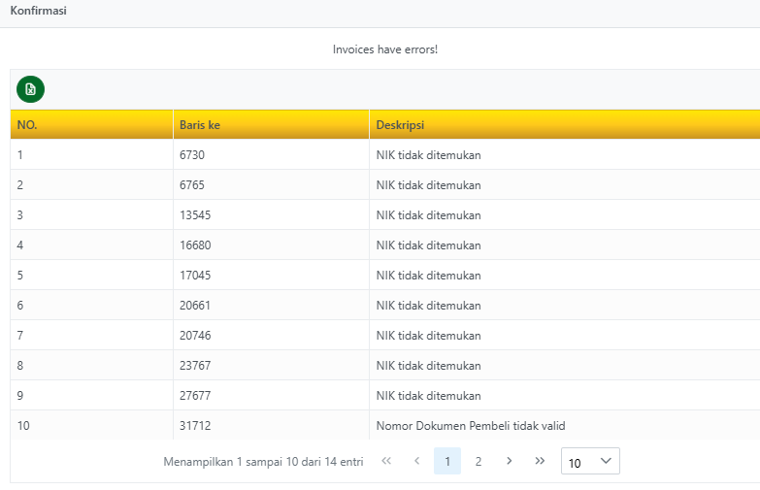Jump to last page double-chevron icon
The width and height of the screenshot is (760, 490).
(540, 461)
